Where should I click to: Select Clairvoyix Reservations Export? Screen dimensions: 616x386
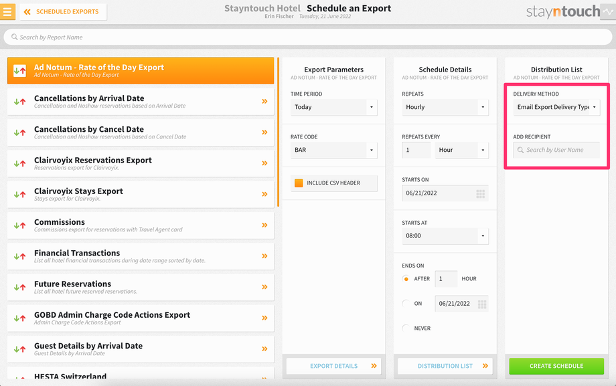pyautogui.click(x=141, y=163)
